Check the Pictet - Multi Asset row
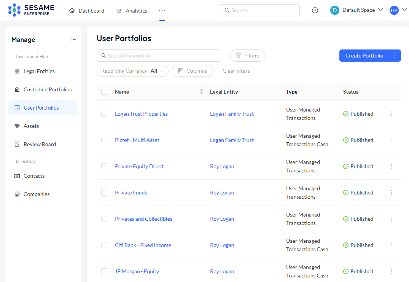409x282 pixels. (104, 140)
